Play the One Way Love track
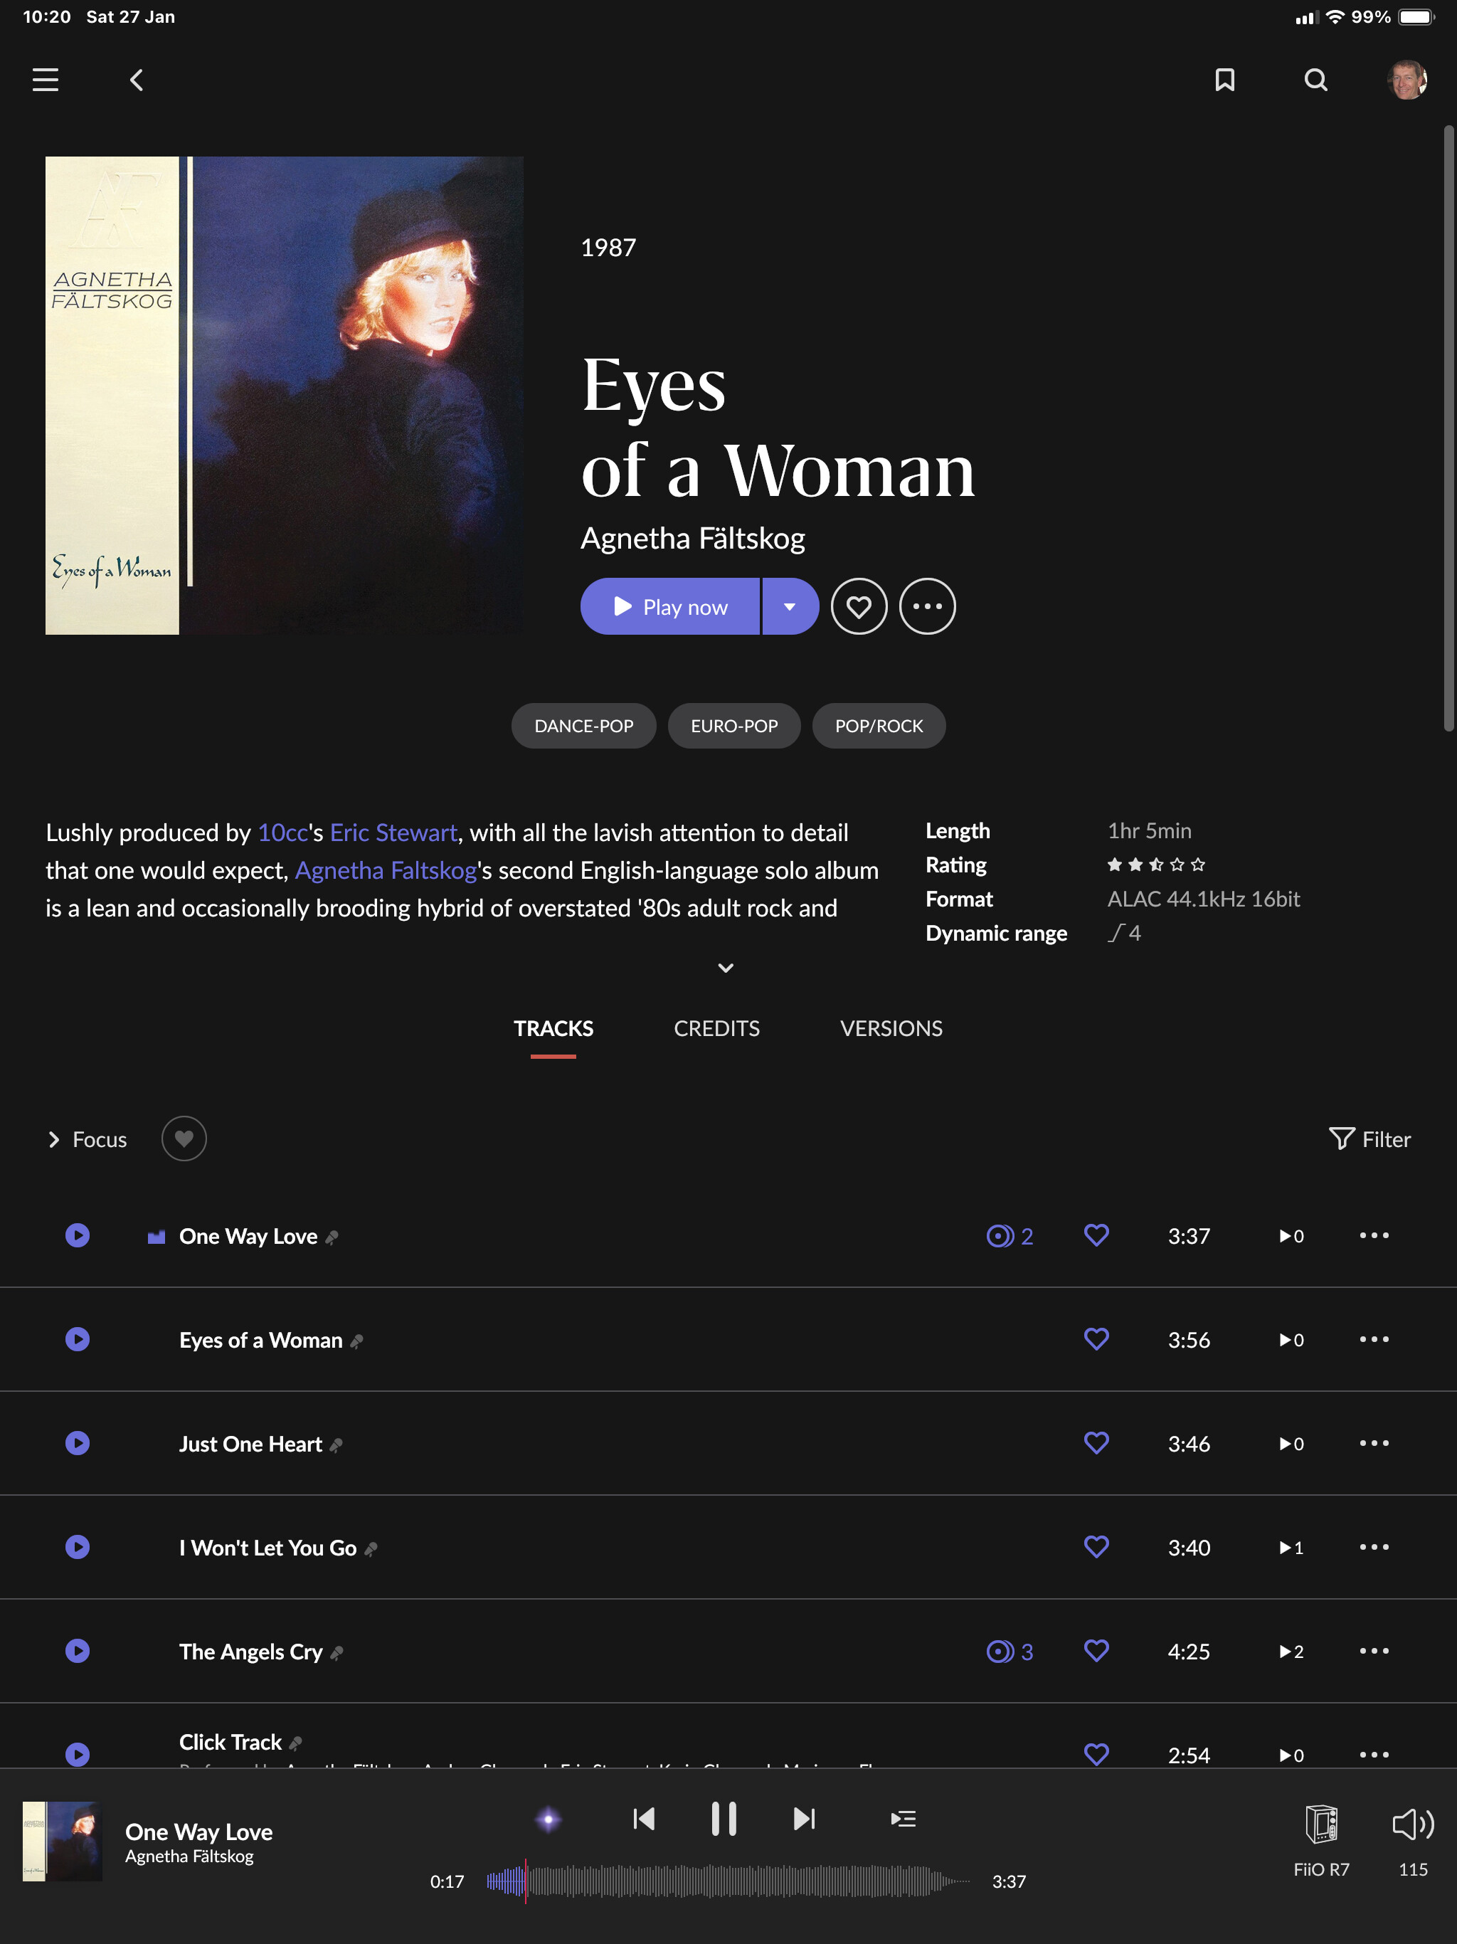Viewport: 1457px width, 1944px height. coord(78,1236)
